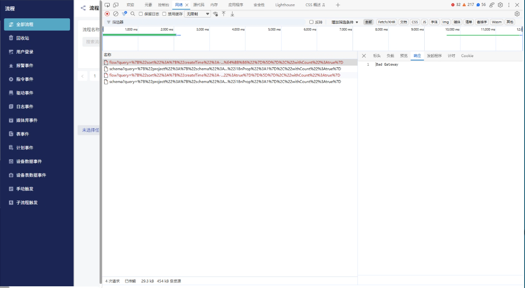The height and width of the screenshot is (288, 525).
Task: Click the red record network log icon
Action: 107,14
